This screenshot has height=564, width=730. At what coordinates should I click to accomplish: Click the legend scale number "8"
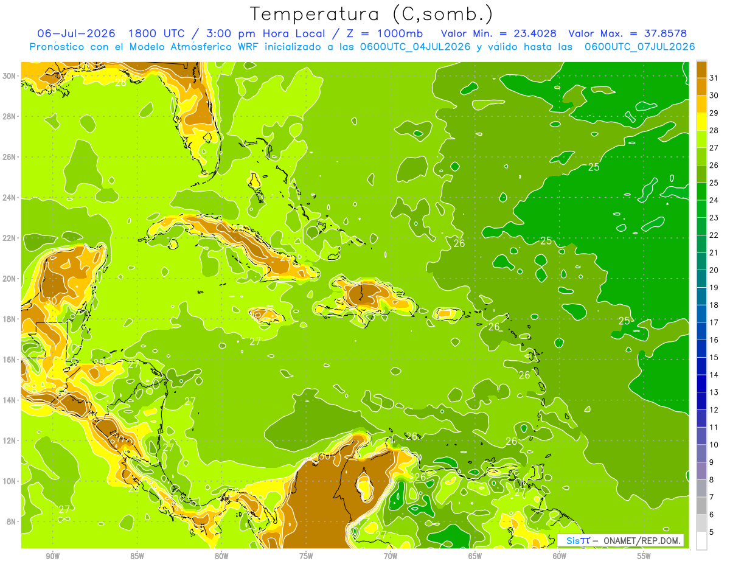pos(711,480)
